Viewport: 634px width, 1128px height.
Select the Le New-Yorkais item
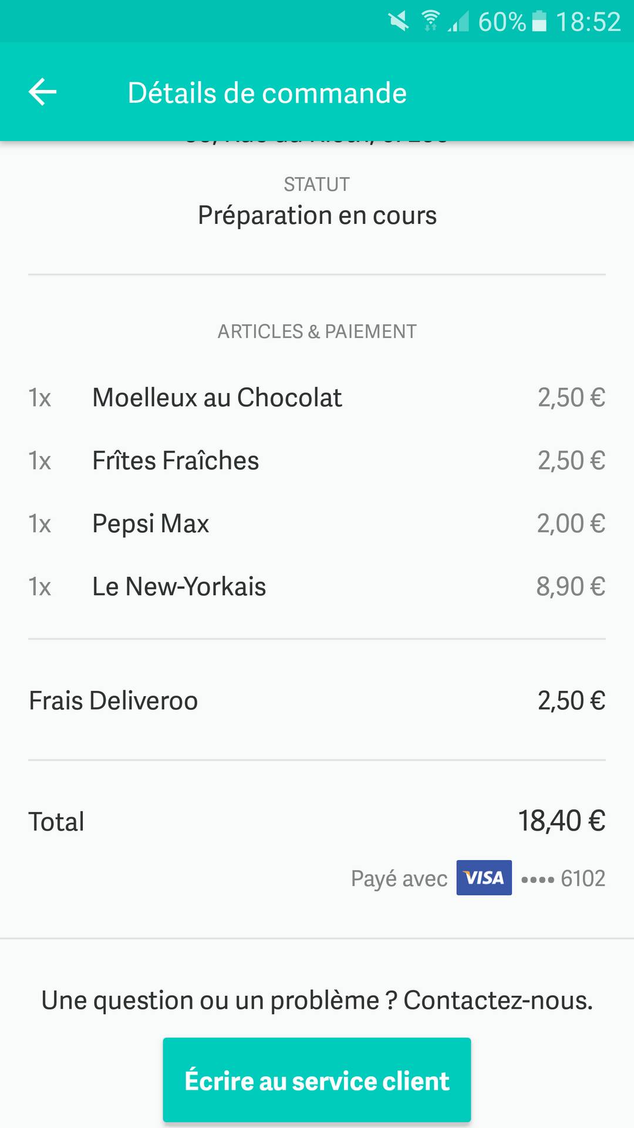pos(179,586)
